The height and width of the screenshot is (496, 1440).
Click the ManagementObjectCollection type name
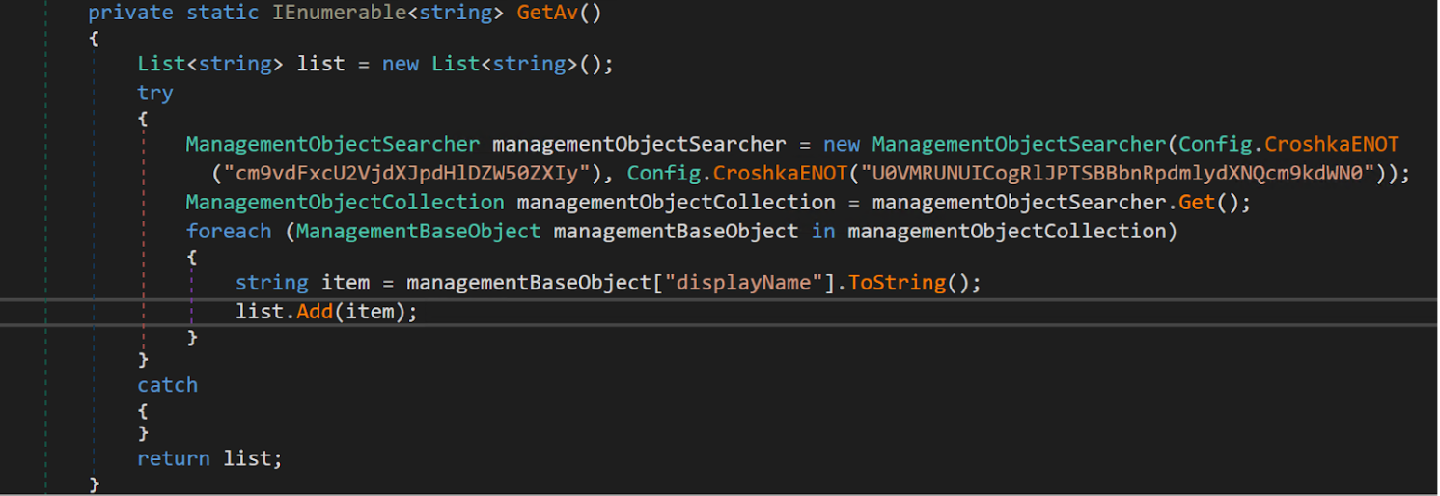coord(345,203)
